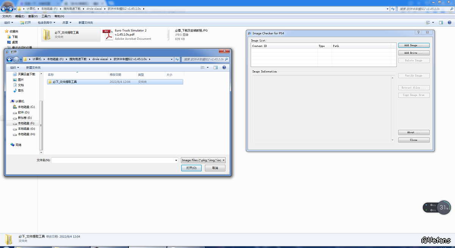Click the Explorer help icon in toolbar
455x248 pixels.
(449, 23)
